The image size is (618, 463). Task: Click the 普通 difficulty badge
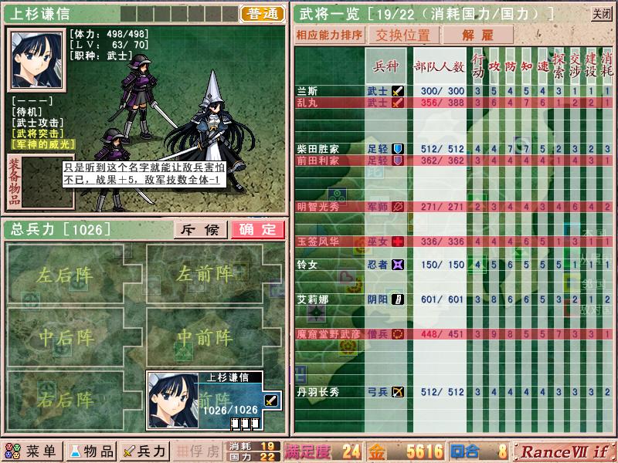[263, 14]
